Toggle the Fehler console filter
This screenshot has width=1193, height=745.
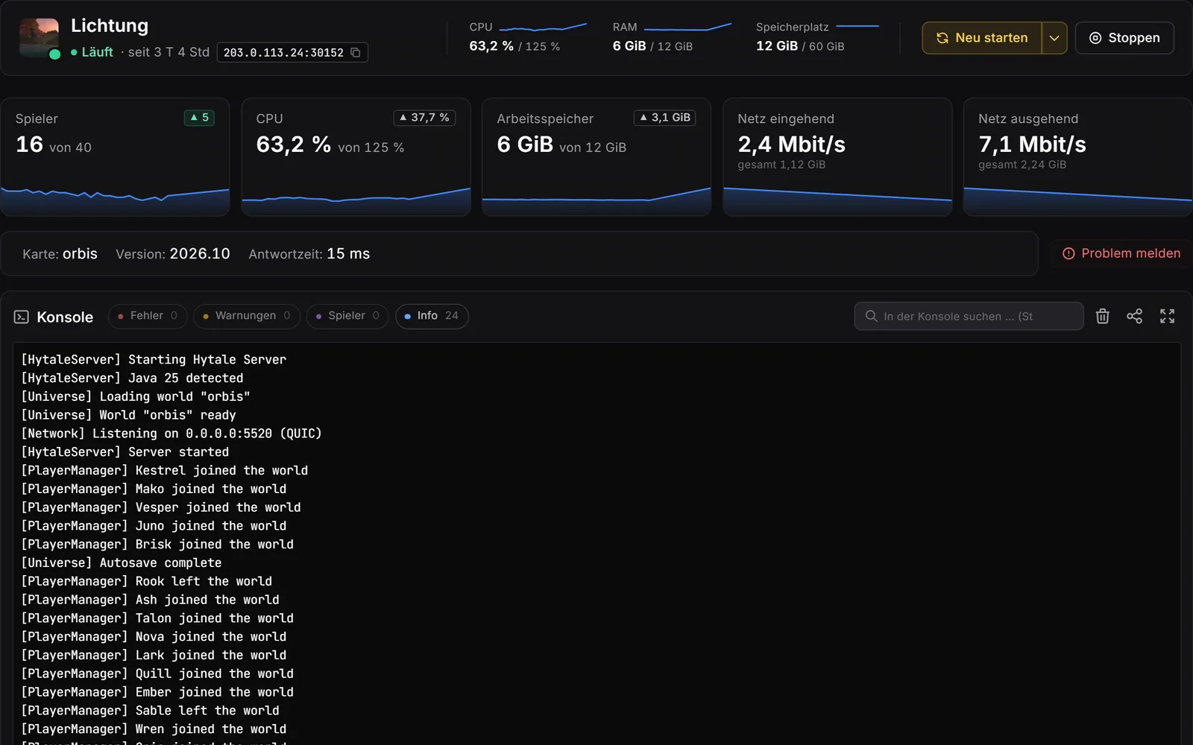(x=148, y=316)
